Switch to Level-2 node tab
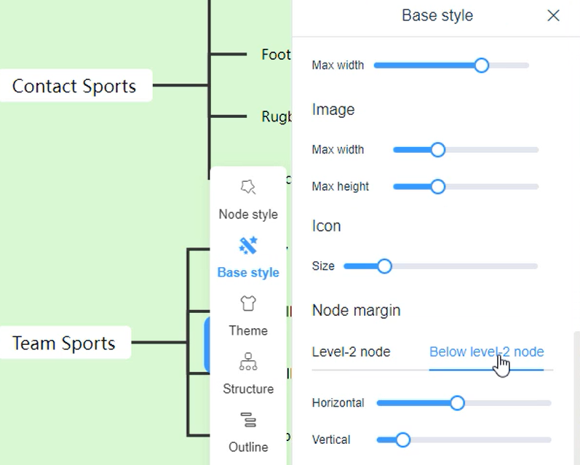 [351, 352]
